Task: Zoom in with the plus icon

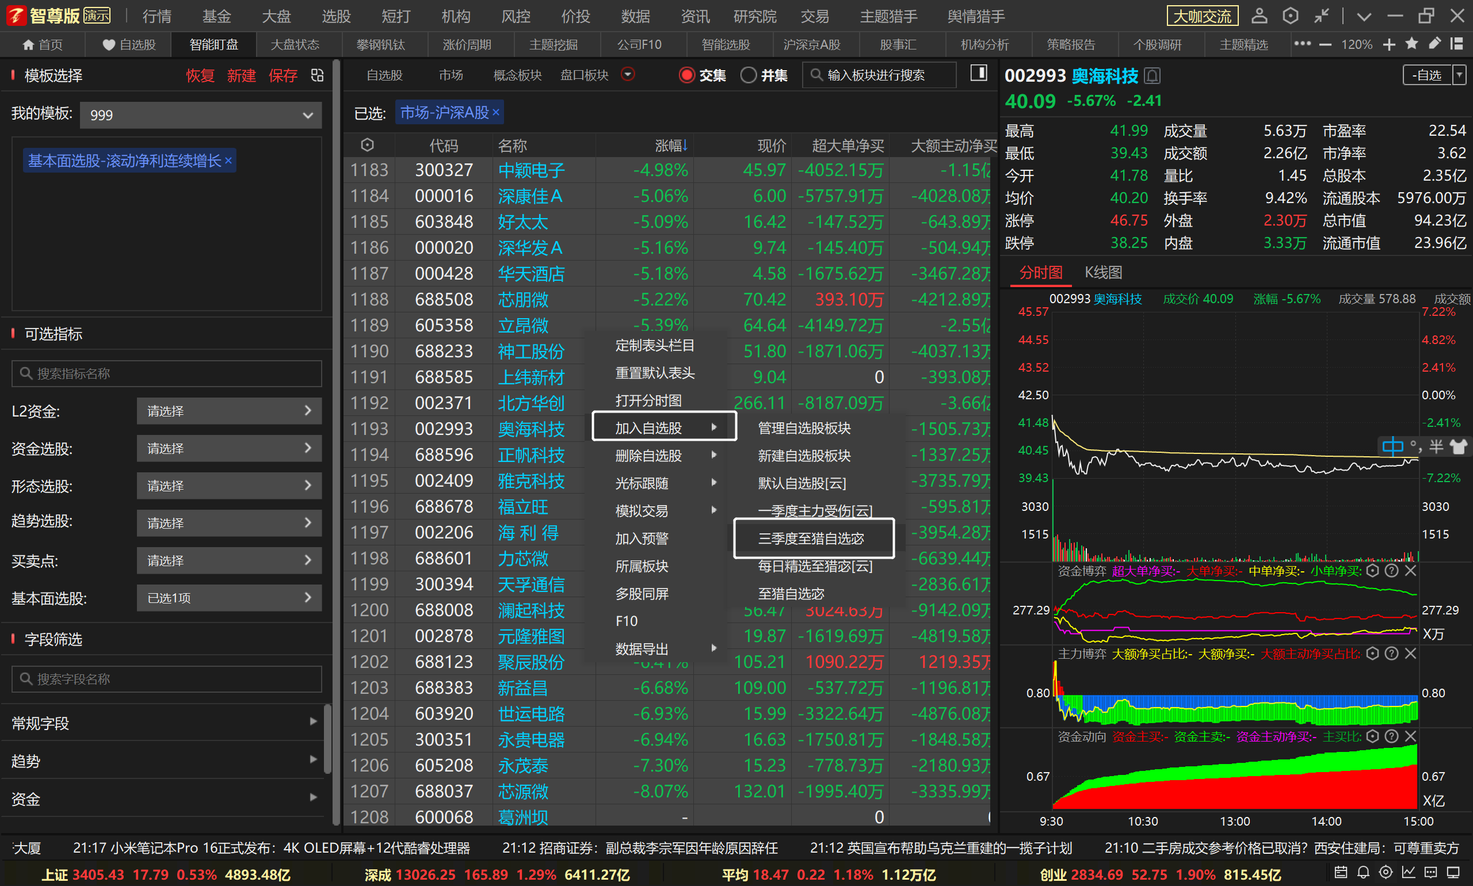Action: pos(1389,44)
